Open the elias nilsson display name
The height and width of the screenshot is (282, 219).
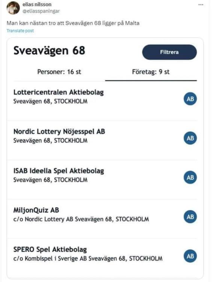pos(37,4)
